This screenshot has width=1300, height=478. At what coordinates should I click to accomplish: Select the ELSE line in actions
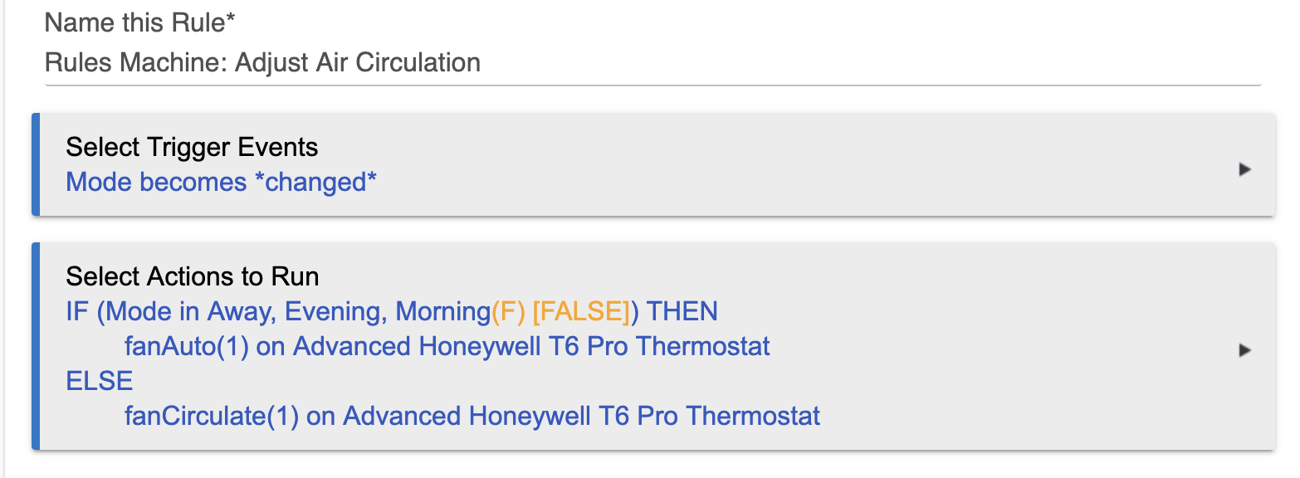pos(100,381)
